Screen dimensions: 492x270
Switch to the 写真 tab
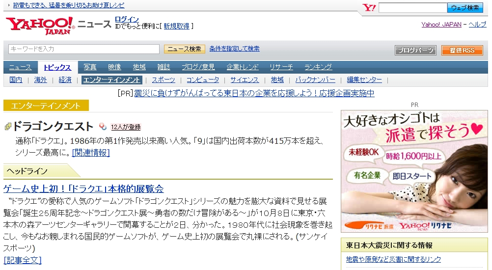(90, 67)
